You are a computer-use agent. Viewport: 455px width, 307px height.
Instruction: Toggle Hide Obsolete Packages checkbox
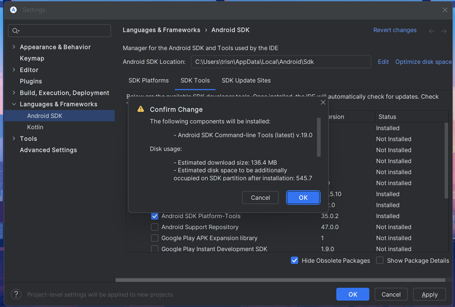(x=294, y=260)
